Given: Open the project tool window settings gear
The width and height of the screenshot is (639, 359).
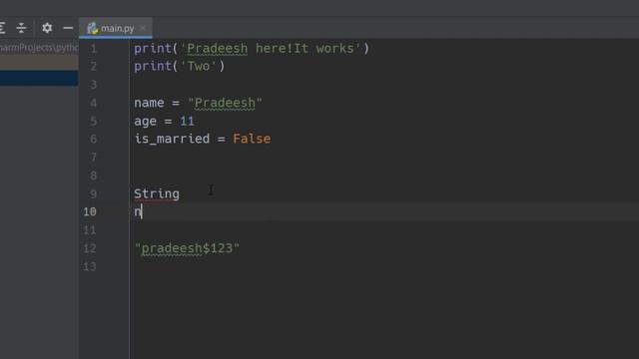Looking at the screenshot, I should [47, 28].
